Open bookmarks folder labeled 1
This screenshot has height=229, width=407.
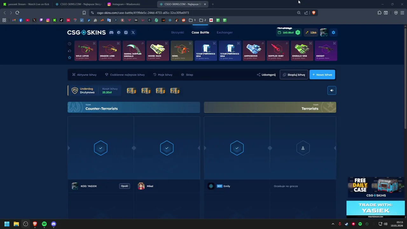192,20
